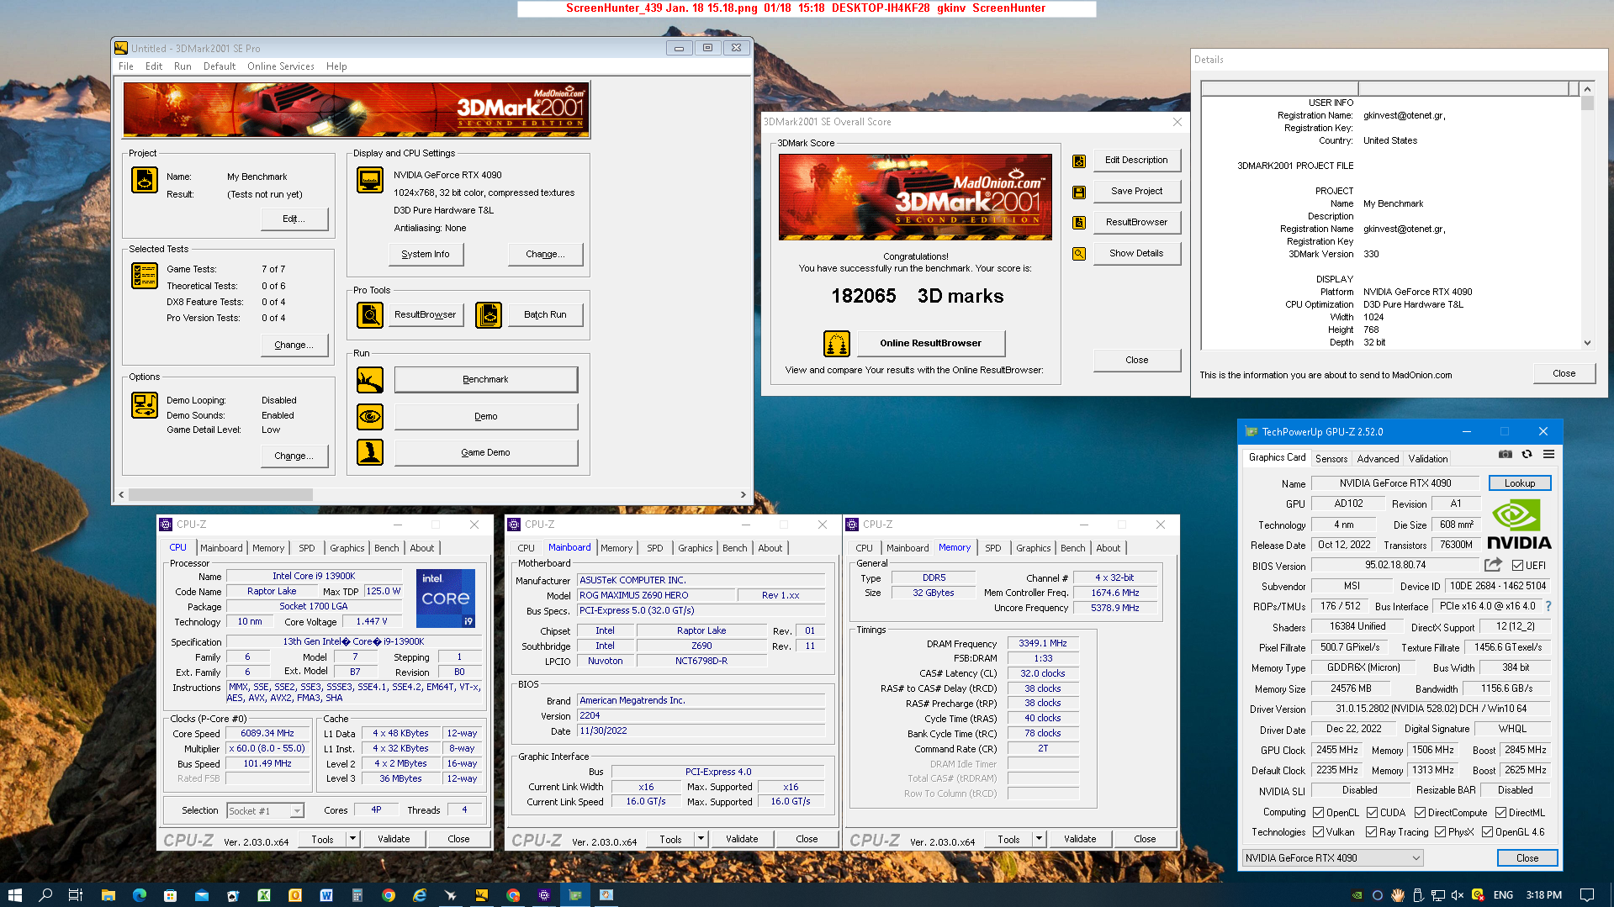The image size is (1614, 907).
Task: Click the GPU-Z refresh icon
Action: point(1527,454)
